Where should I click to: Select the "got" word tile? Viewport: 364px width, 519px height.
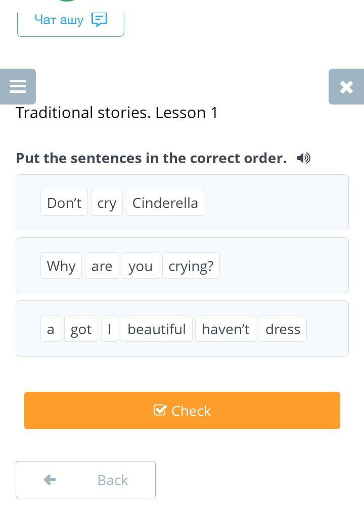click(x=81, y=329)
